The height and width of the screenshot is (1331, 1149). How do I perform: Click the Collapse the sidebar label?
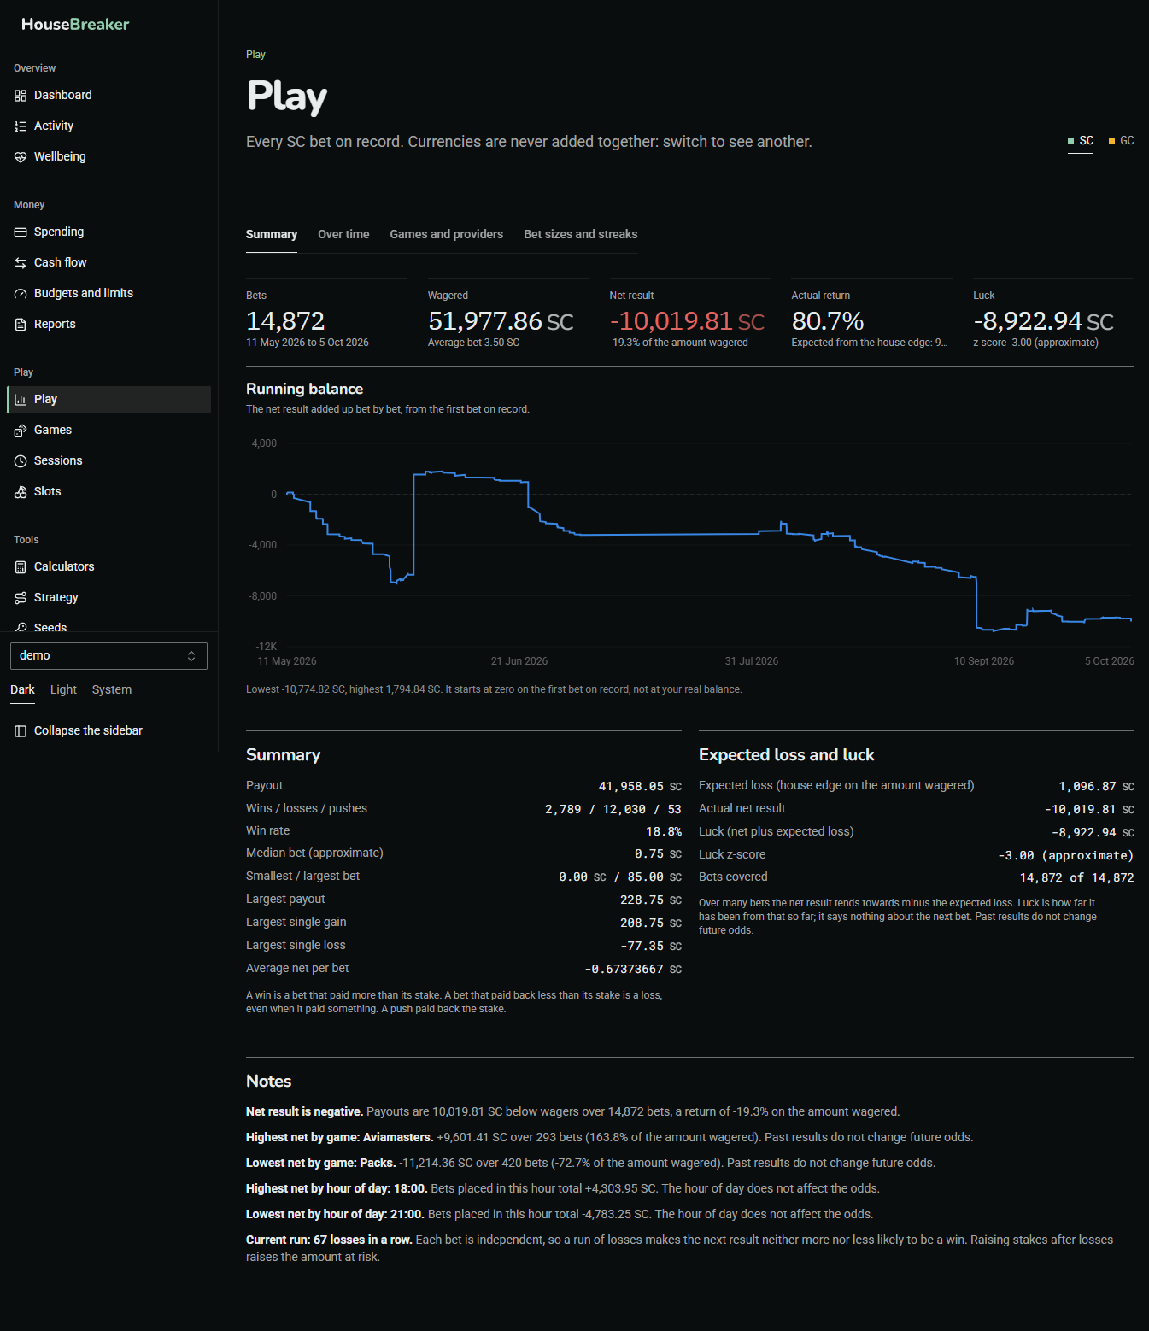click(88, 731)
